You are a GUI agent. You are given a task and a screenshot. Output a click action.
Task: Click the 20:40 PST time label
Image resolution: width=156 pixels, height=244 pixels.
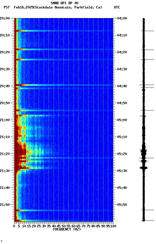coord(5,86)
